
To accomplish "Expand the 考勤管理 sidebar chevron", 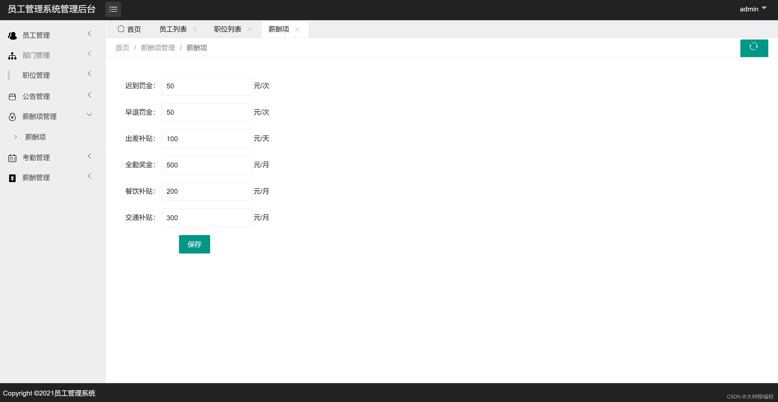I will (x=89, y=156).
